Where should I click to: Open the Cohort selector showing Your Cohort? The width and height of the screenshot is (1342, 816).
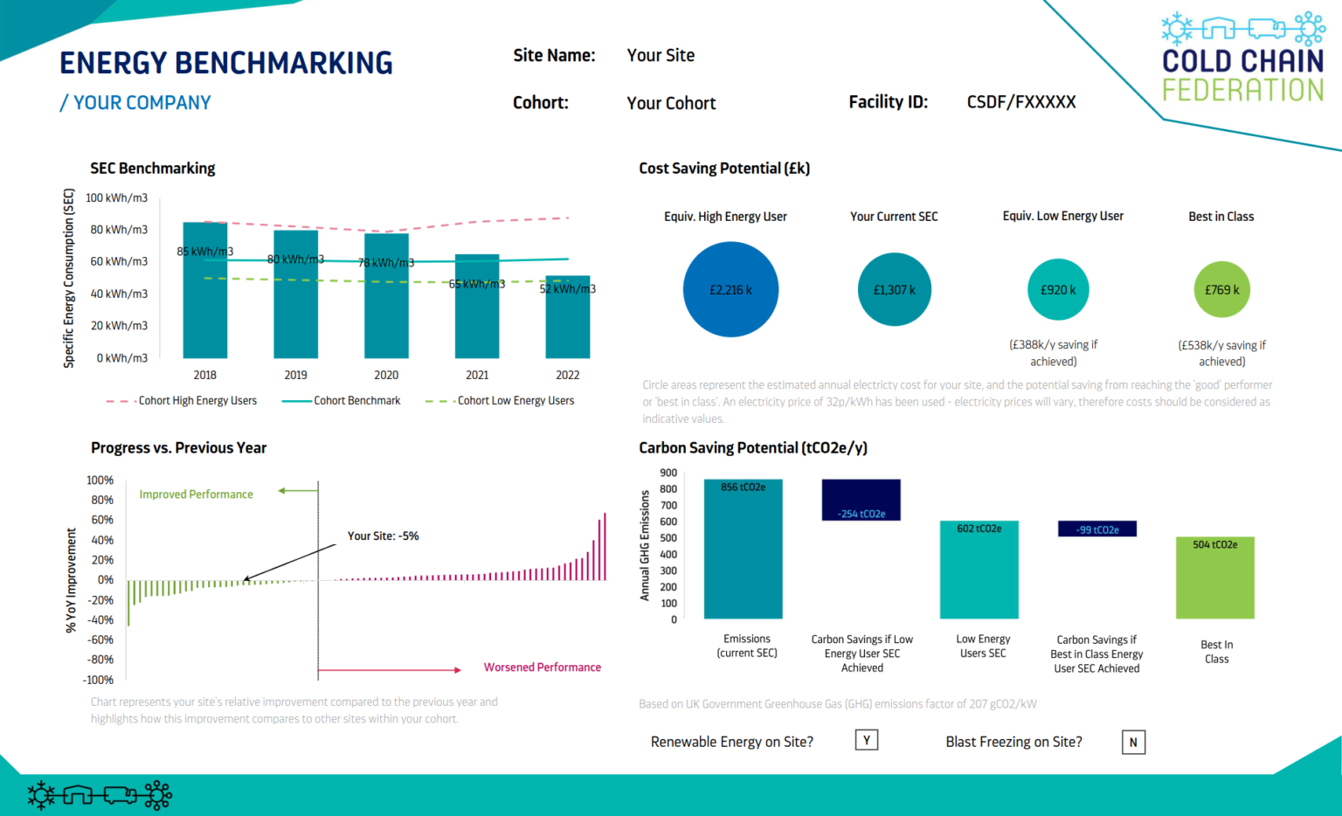pyautogui.click(x=671, y=103)
